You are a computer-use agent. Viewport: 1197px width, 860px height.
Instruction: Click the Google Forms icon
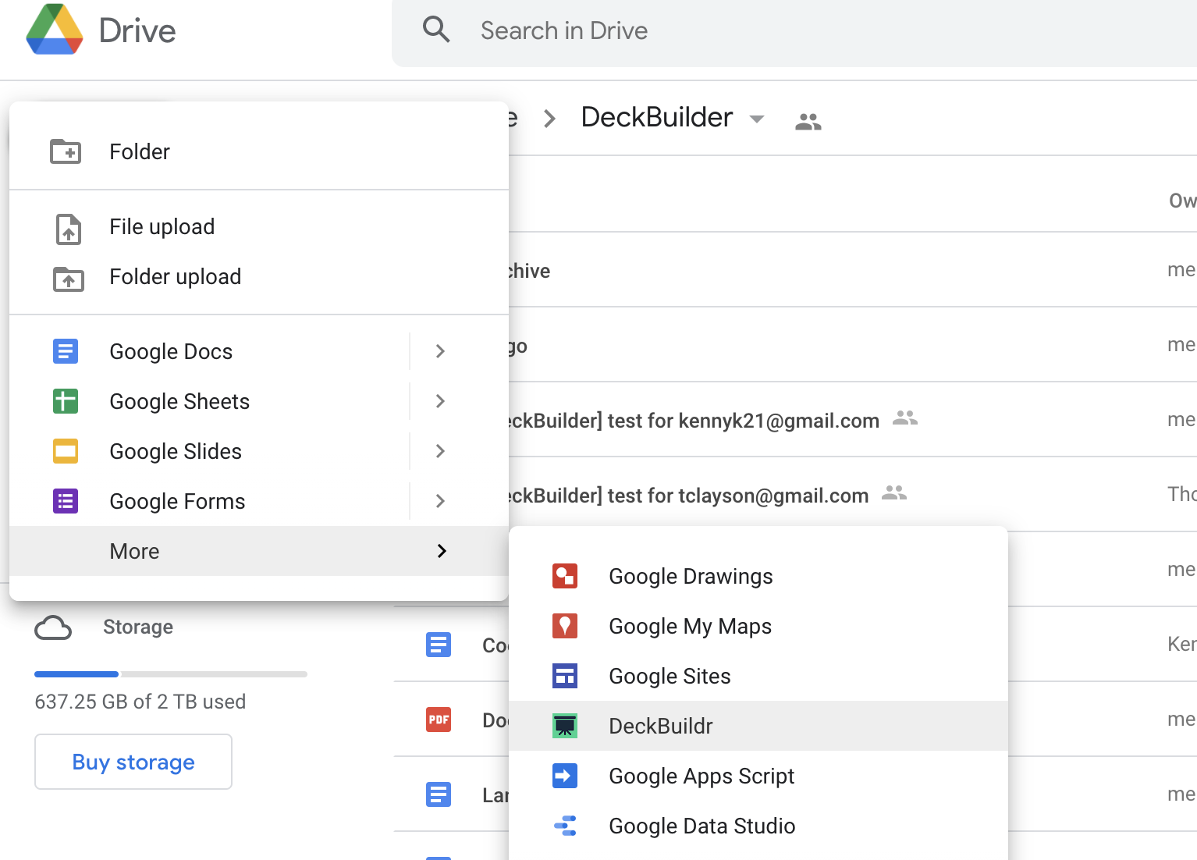66,501
